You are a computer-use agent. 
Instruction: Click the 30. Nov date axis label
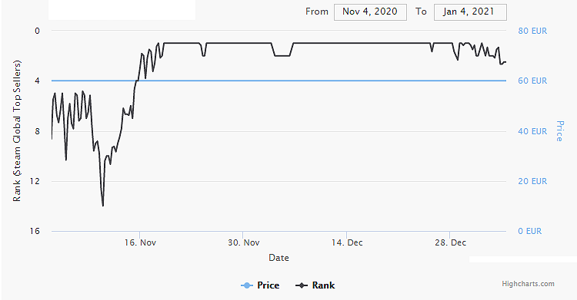coord(243,242)
